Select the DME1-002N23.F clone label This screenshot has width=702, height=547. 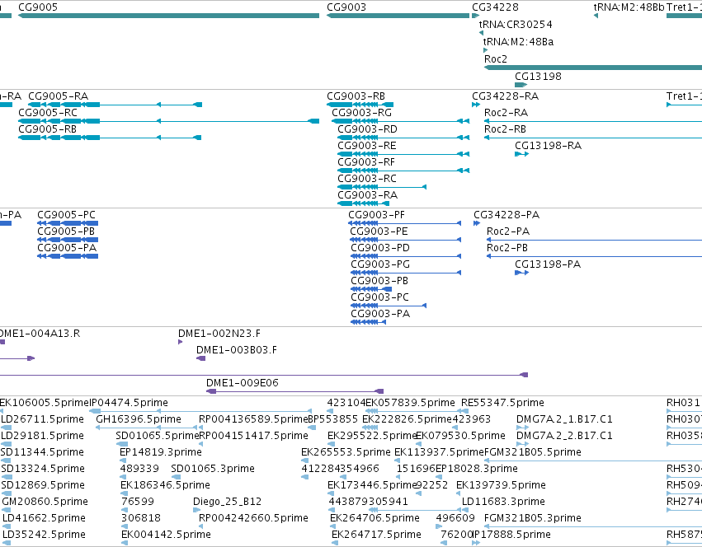(x=219, y=334)
